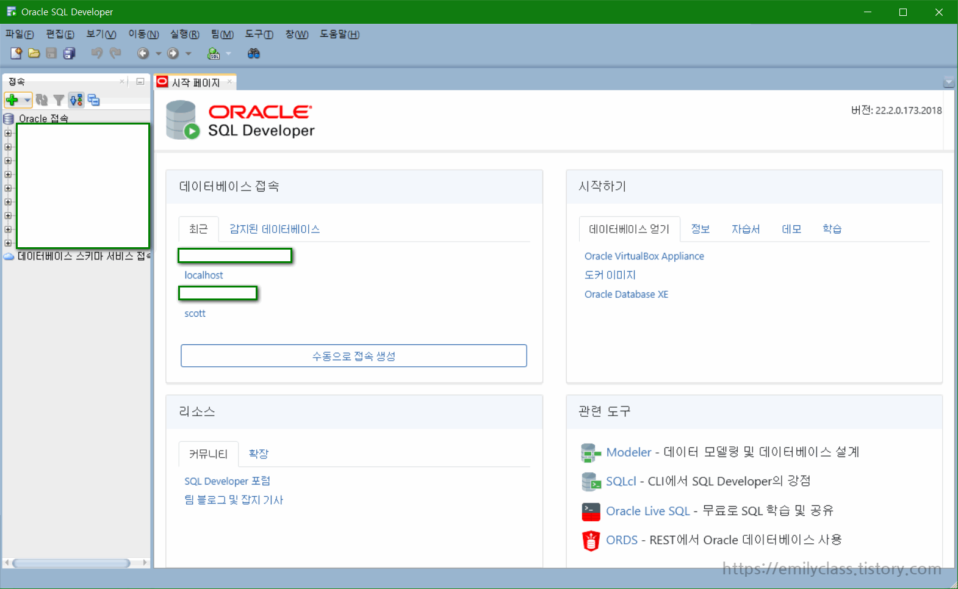Click the Save All icon
Image resolution: width=958 pixels, height=589 pixels.
pos(70,53)
